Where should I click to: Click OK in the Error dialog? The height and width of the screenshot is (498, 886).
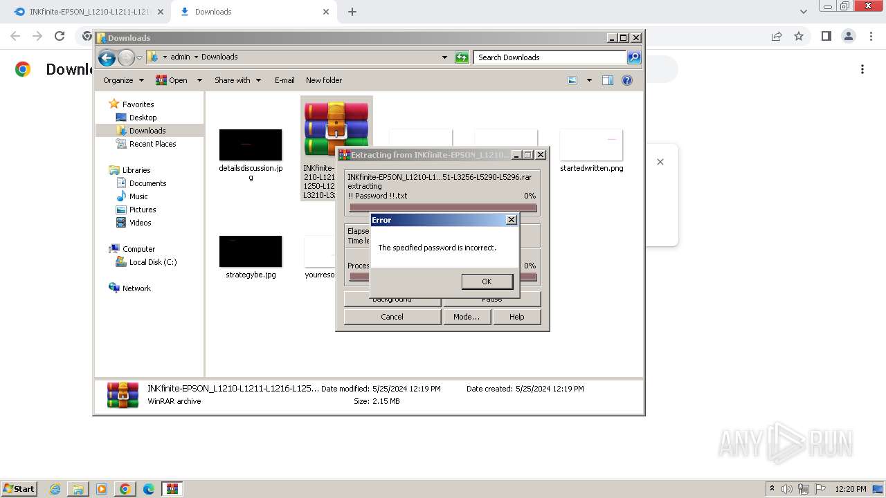(x=487, y=282)
